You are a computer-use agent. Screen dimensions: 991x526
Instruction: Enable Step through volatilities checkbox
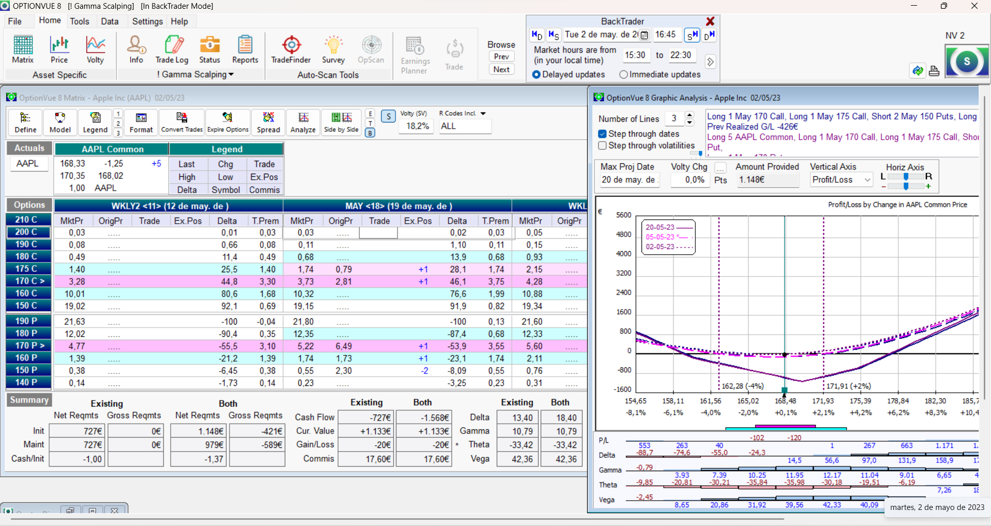(x=602, y=146)
